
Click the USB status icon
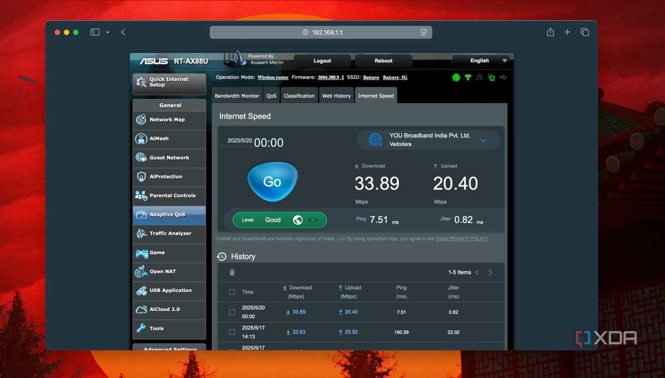pos(503,77)
